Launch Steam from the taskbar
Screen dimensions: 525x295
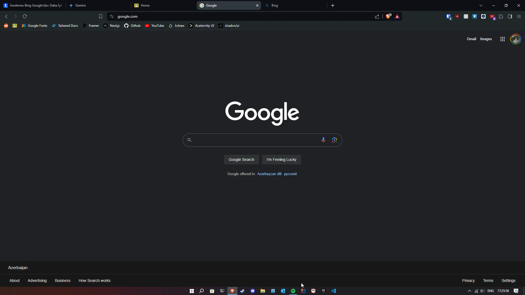pyautogui.click(x=242, y=291)
